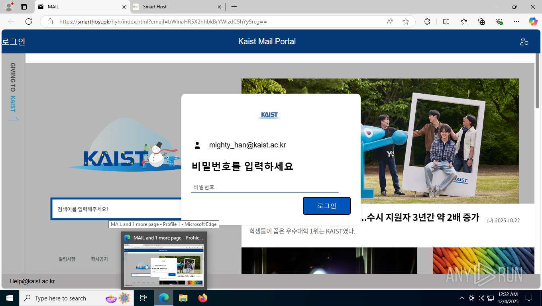The image size is (542, 306).
Task: Add this page to favorites star
Action: click(406, 22)
